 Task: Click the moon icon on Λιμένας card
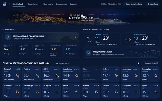(x=96, y=92)
